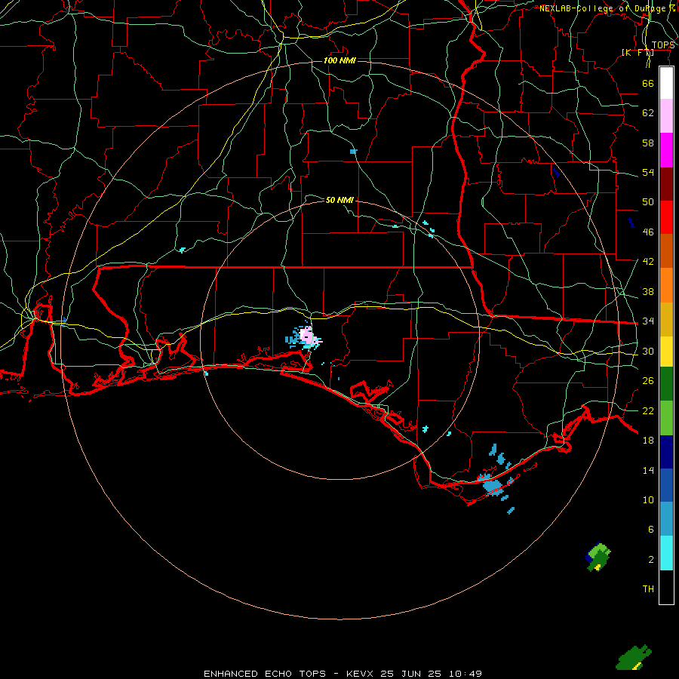Screen dimensions: 679x679
Task: Click the "100 NMI" range ring label
Action: (x=339, y=60)
